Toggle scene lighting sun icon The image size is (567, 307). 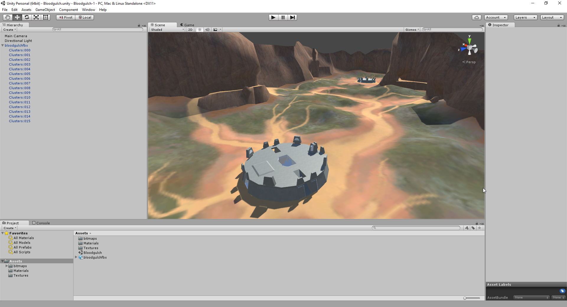(x=200, y=30)
